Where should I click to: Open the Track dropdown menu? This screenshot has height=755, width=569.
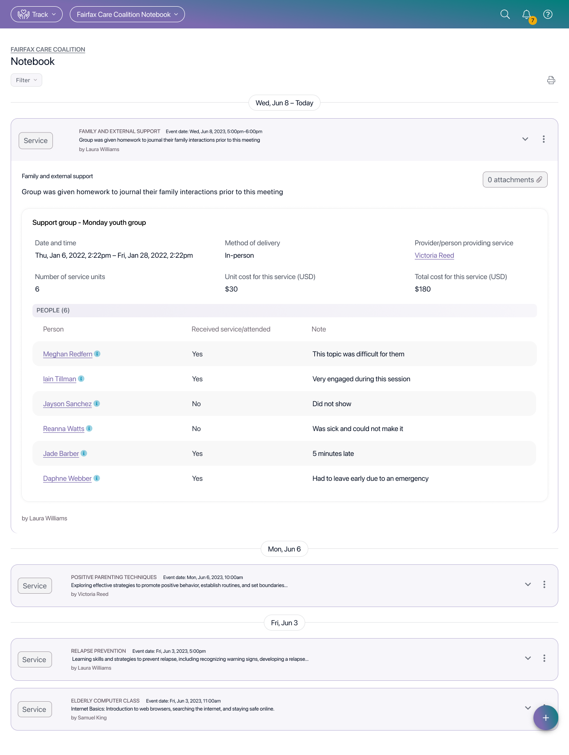[x=36, y=14]
